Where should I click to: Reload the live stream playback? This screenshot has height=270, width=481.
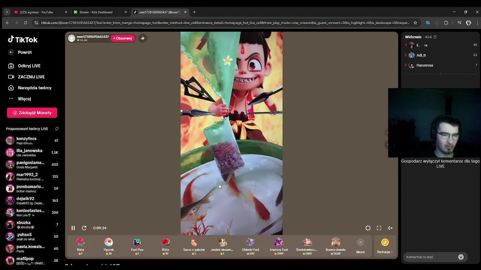(x=84, y=228)
